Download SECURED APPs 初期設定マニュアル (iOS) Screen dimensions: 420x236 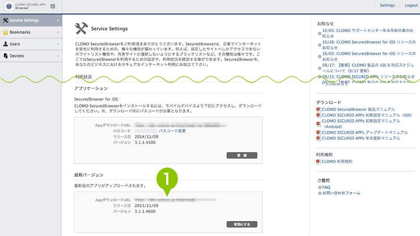click(367, 115)
